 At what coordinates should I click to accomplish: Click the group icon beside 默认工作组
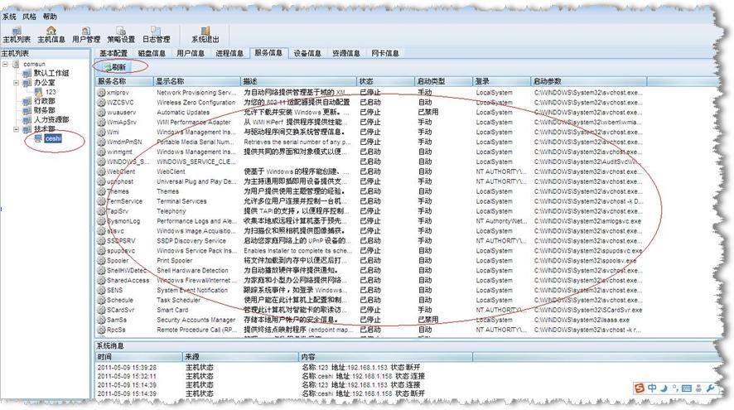tap(27, 73)
